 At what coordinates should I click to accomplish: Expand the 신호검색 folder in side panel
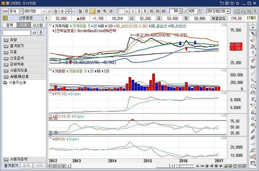(24, 58)
